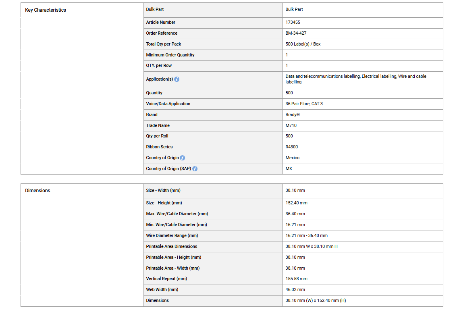Viewport: 455px width, 312px height.
Task: Click the Ribbon Series label
Action: click(x=159, y=147)
